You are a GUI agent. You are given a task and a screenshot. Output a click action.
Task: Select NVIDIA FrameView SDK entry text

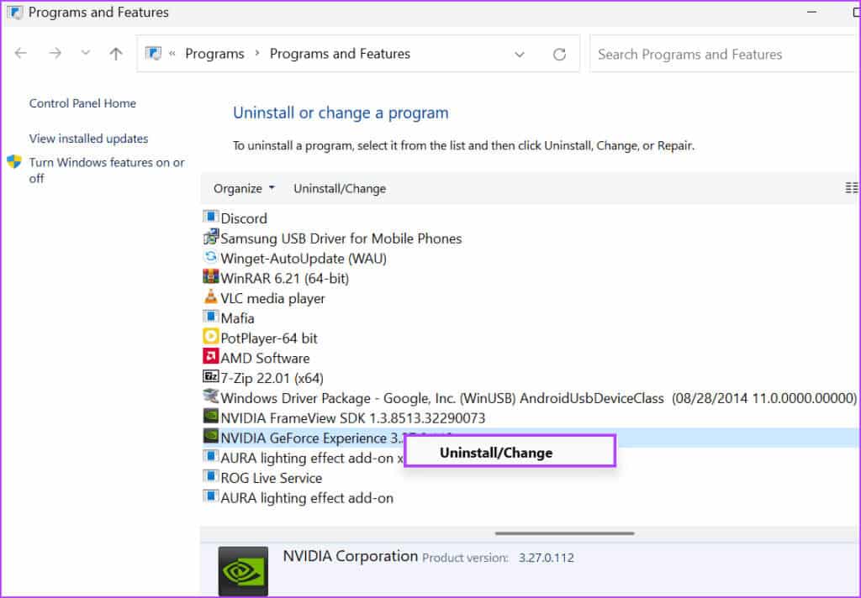point(353,418)
